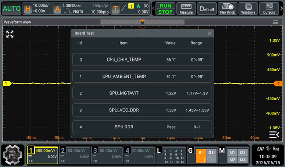The height and width of the screenshot is (167, 285).
Task: Click the 4.00GSa/s sample rate value
Action: (72, 6)
